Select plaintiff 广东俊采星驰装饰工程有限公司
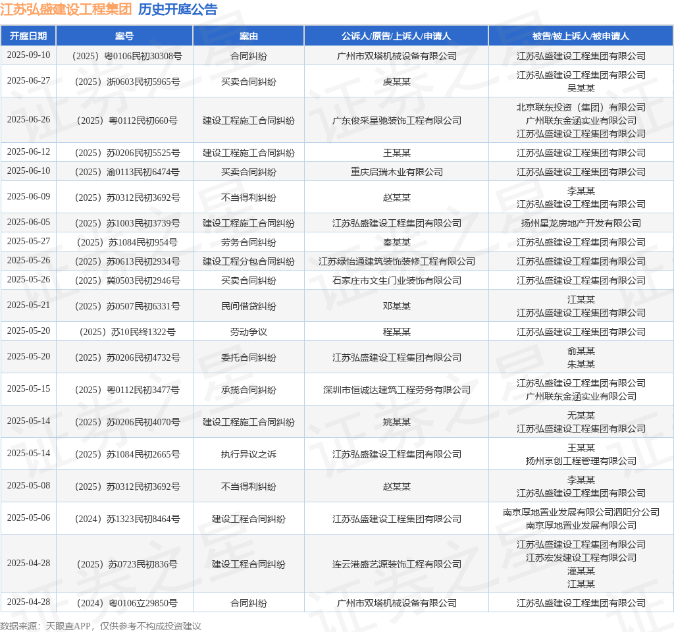Viewport: 674px width, 632px height. 396,120
